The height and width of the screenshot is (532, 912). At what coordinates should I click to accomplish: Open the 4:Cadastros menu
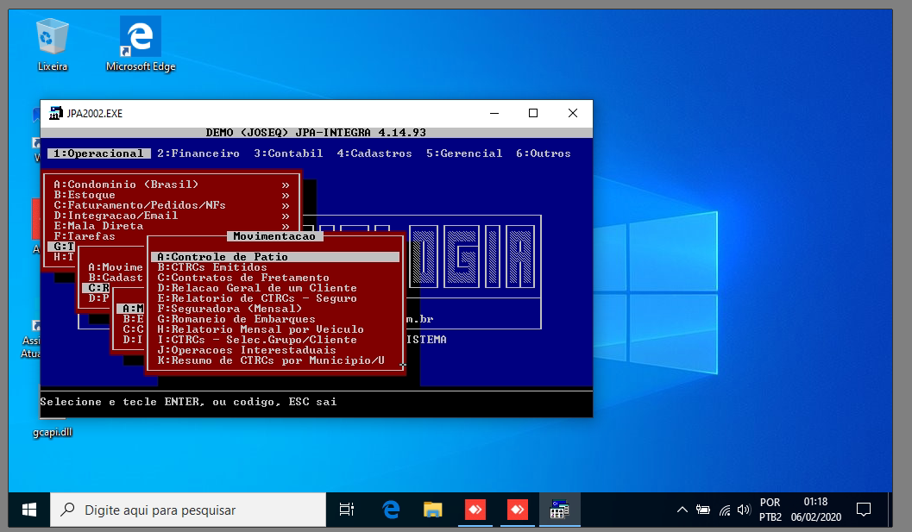coord(374,153)
